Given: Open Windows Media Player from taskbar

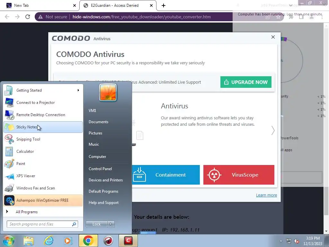Looking at the screenshot, I should point(68,241).
